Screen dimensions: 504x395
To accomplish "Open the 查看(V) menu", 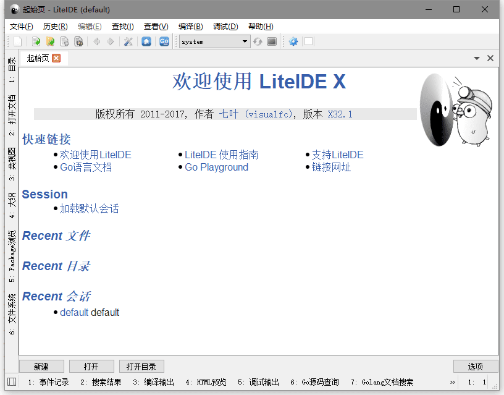I will [x=156, y=27].
